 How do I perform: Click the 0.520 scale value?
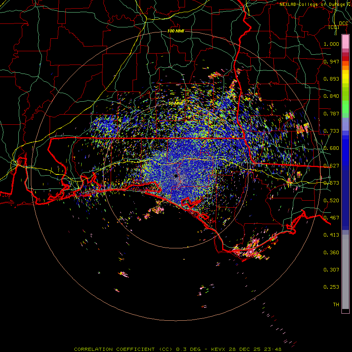tap(331, 201)
